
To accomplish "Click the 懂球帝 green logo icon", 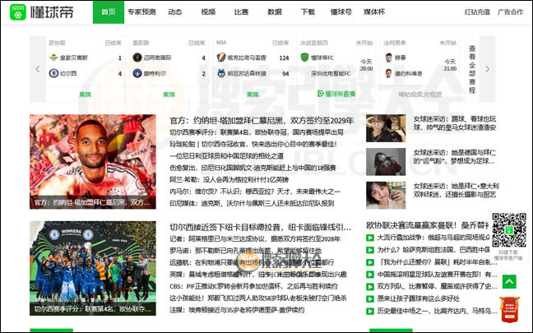I will click(17, 12).
